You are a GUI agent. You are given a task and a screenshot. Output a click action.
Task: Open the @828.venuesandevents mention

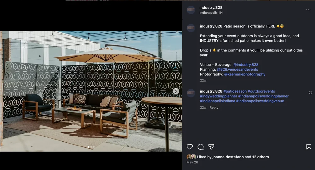click(237, 69)
